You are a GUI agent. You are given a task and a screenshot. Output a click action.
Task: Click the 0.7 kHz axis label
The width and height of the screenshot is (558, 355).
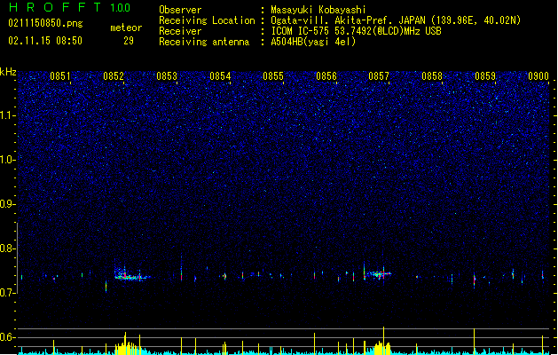[x=7, y=293]
